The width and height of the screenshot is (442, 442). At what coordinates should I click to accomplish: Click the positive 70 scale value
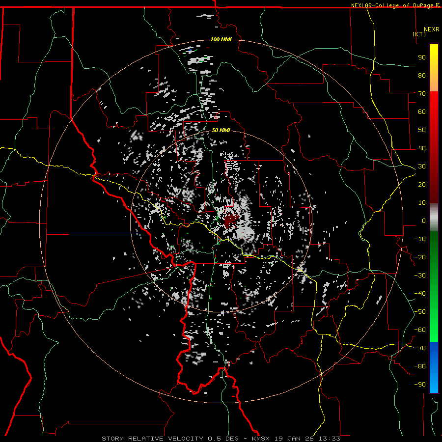[x=422, y=94]
